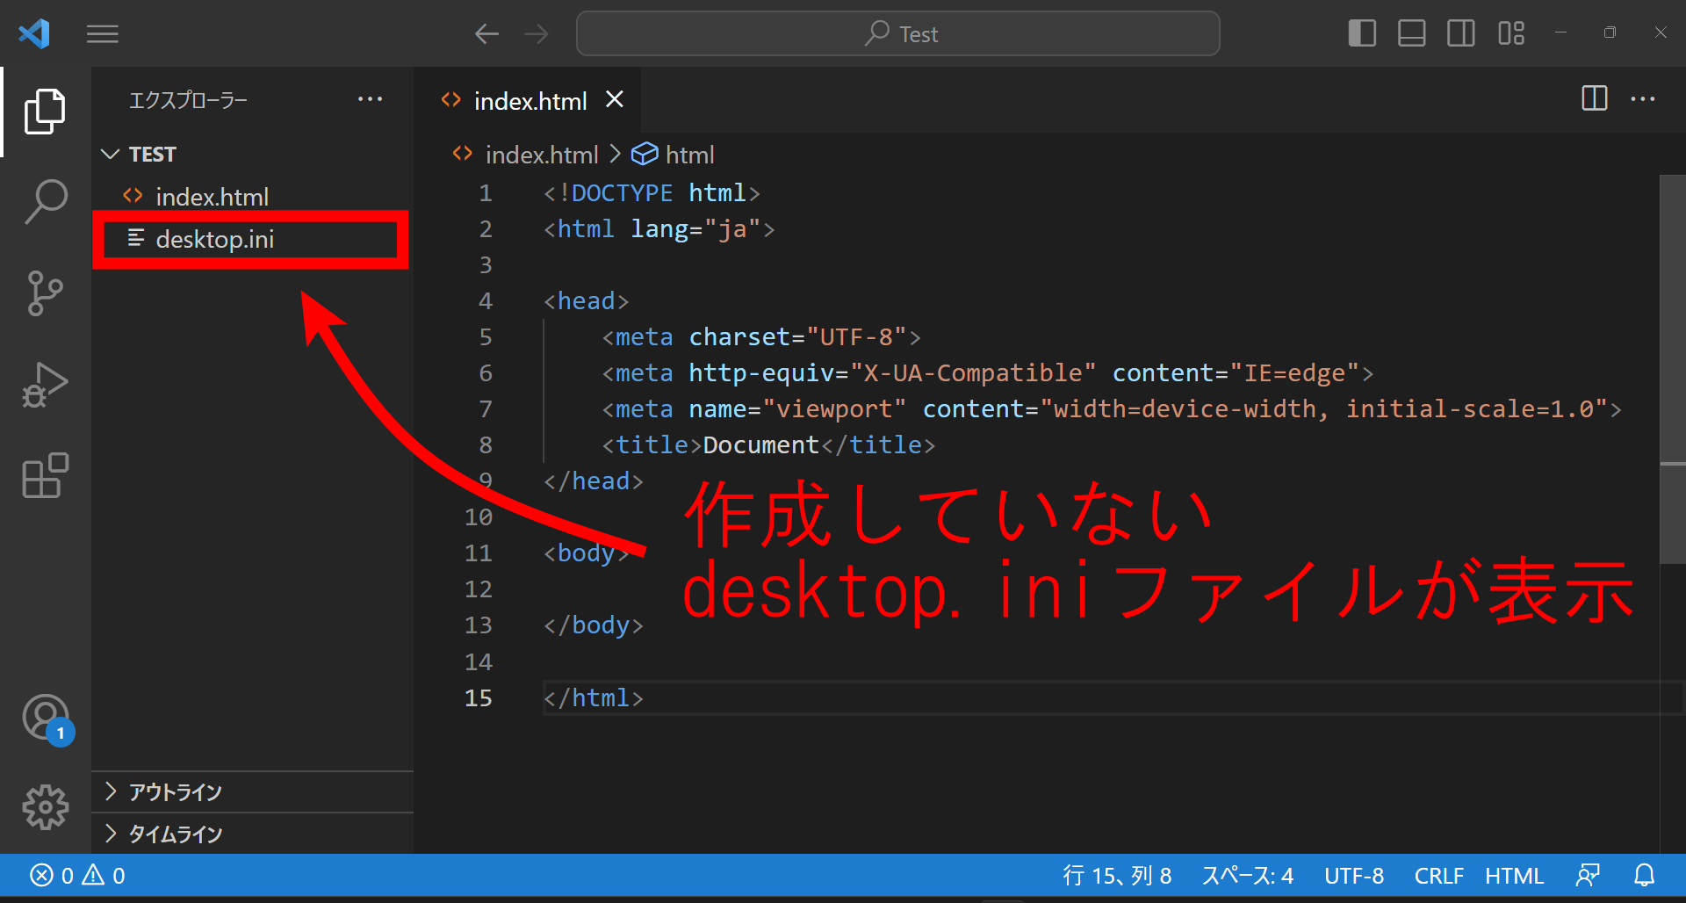This screenshot has height=903, width=1686.
Task: Open the Extensions view
Action: tap(45, 475)
